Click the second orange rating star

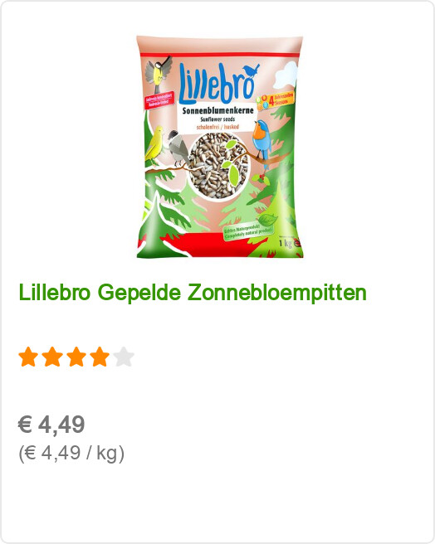click(52, 357)
